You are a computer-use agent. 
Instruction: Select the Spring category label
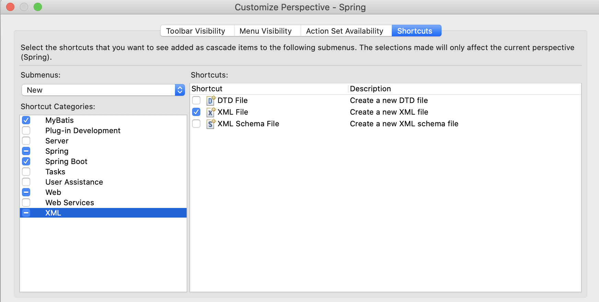point(57,151)
